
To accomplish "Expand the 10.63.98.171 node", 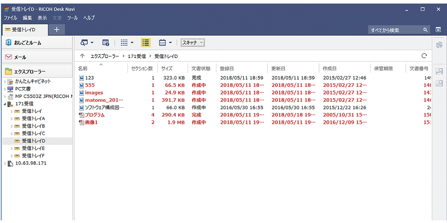I will pyautogui.click(x=5, y=163).
